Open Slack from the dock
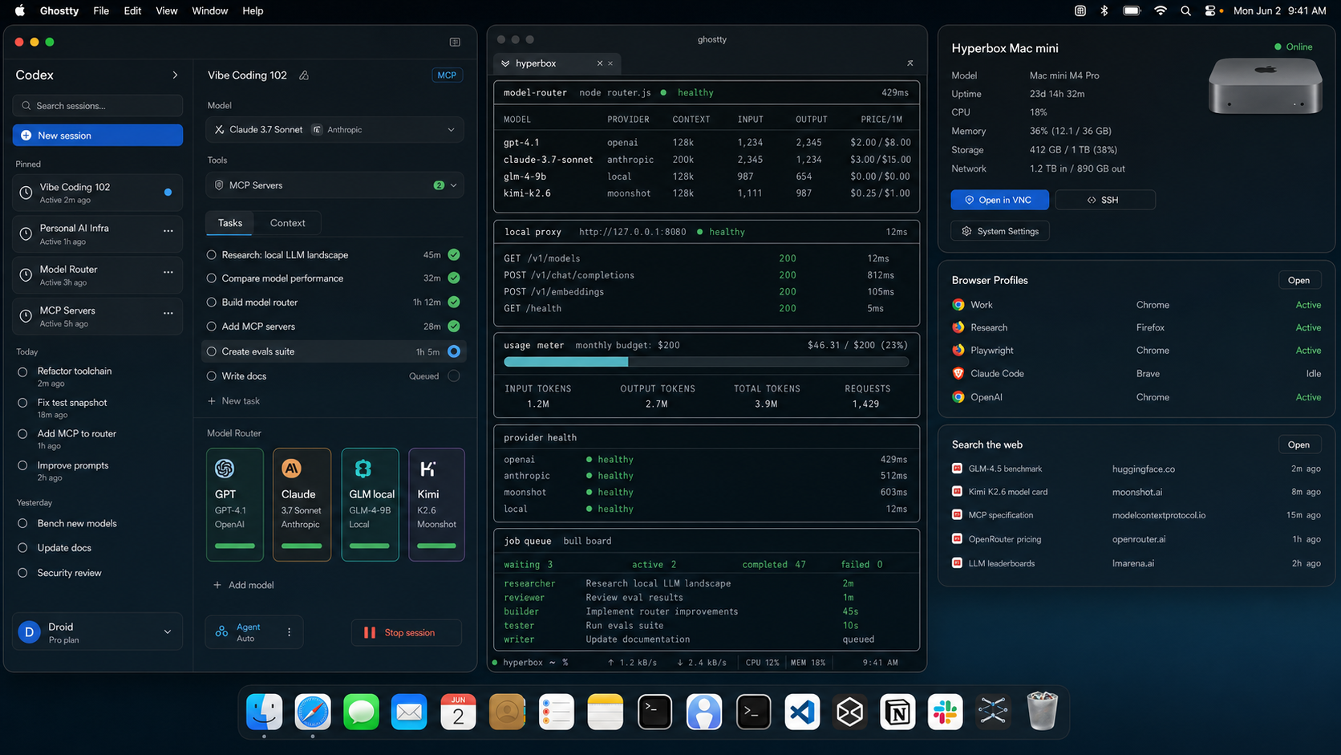The height and width of the screenshot is (755, 1341). [946, 712]
